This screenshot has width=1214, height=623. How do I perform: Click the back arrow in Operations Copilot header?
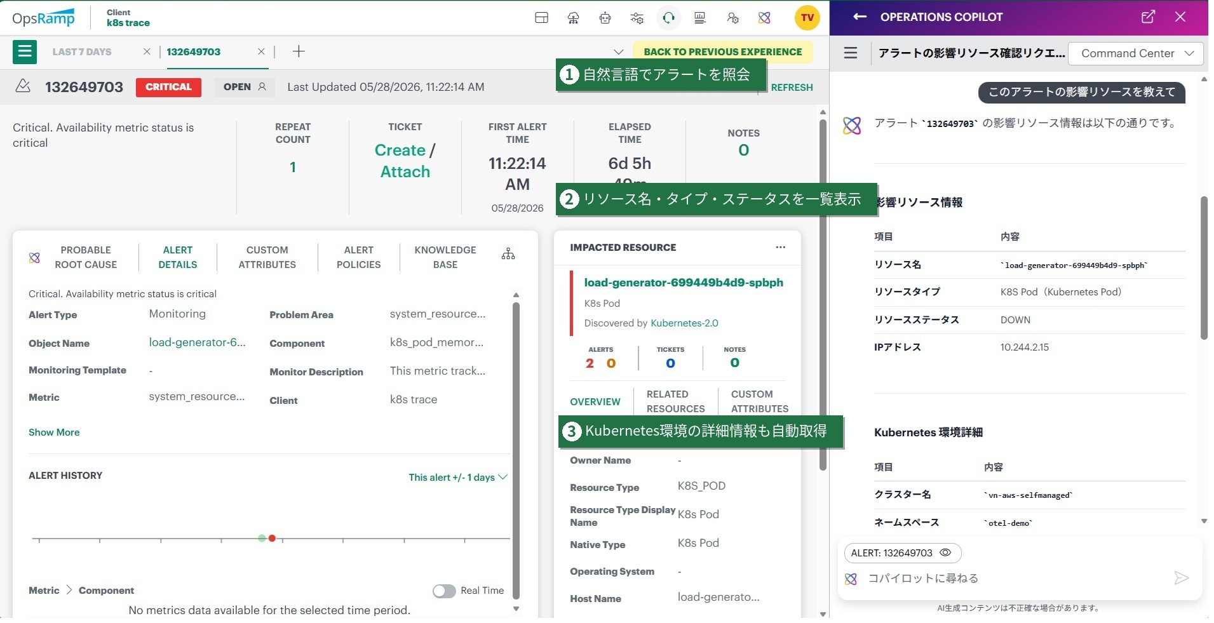click(860, 17)
